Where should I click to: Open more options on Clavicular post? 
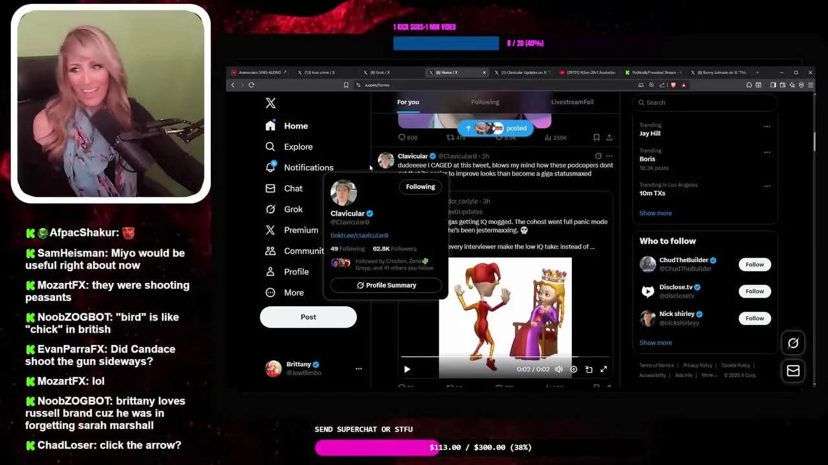[x=609, y=156]
